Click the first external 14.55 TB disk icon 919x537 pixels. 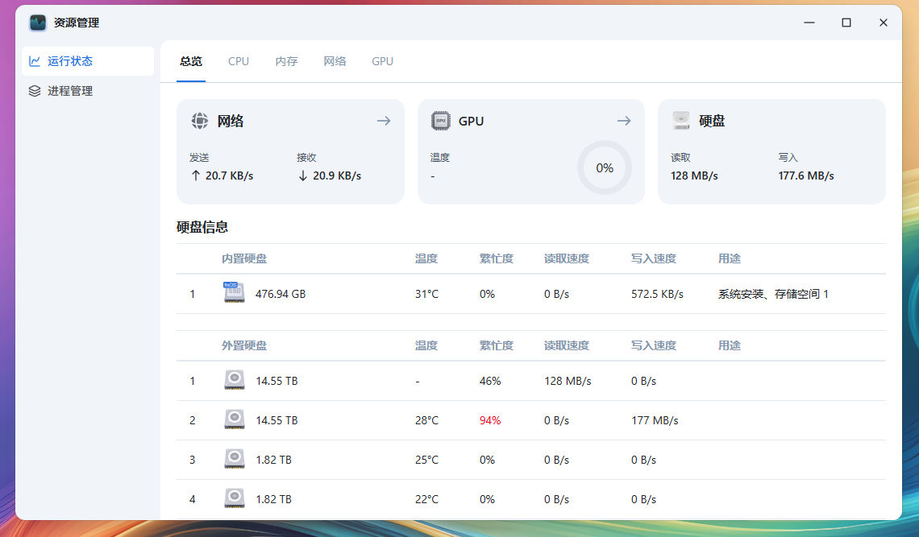pos(234,380)
